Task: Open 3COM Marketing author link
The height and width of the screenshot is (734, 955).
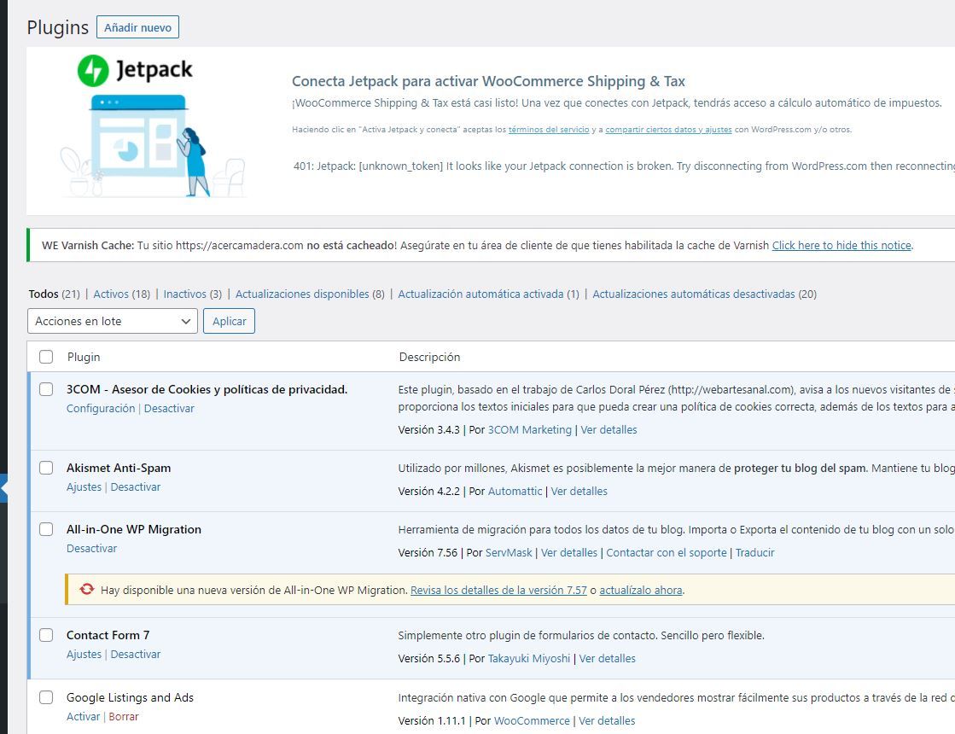Action: click(530, 430)
